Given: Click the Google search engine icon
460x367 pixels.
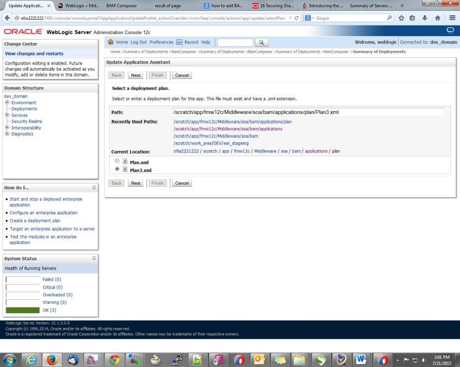Looking at the screenshot, I should click(308, 18).
